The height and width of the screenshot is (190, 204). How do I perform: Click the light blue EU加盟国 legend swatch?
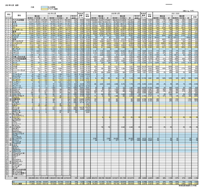coord(45,7)
